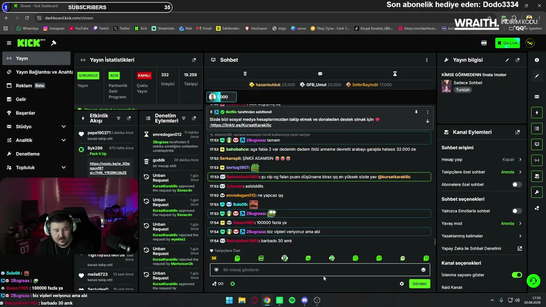
Task: Go to Gelir in the sidebar
Action: [35, 99]
